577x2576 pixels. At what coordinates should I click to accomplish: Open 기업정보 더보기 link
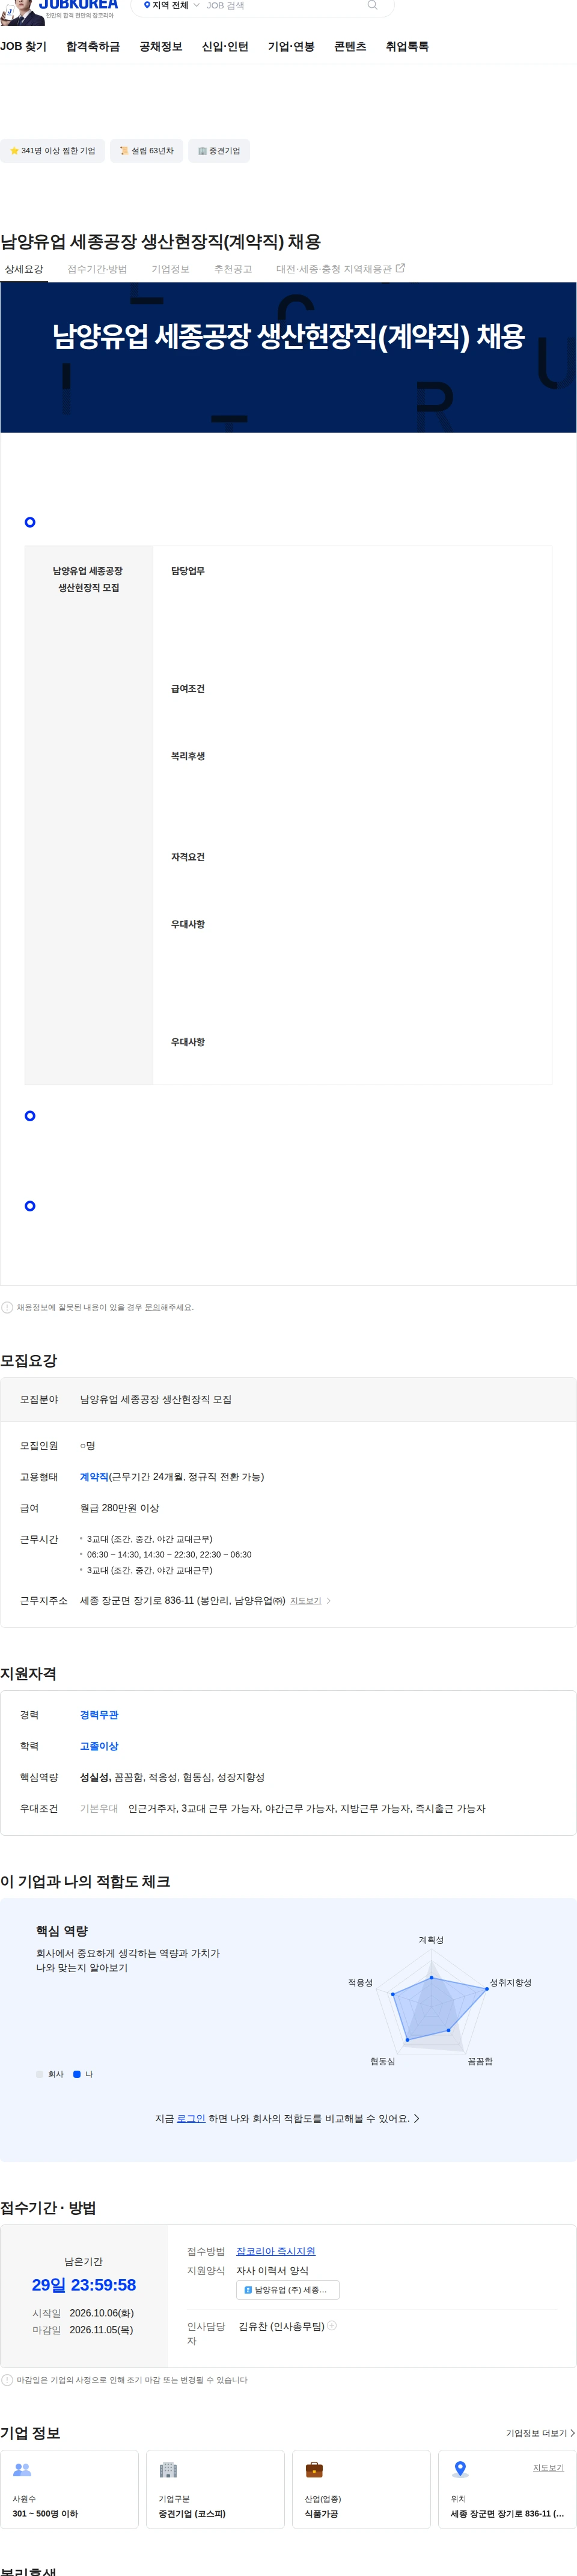coord(540,2433)
